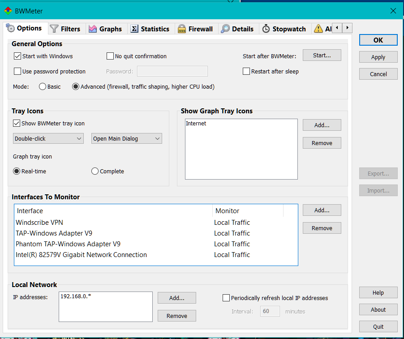Click Interface column header
Screen dimensions: 404x339
click(113, 211)
